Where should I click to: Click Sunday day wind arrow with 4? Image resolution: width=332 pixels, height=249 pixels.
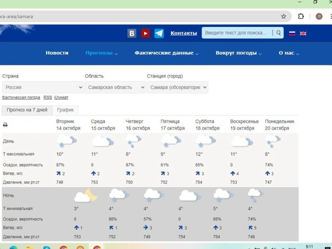tap(233, 174)
